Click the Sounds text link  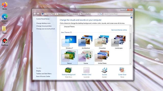104,75
